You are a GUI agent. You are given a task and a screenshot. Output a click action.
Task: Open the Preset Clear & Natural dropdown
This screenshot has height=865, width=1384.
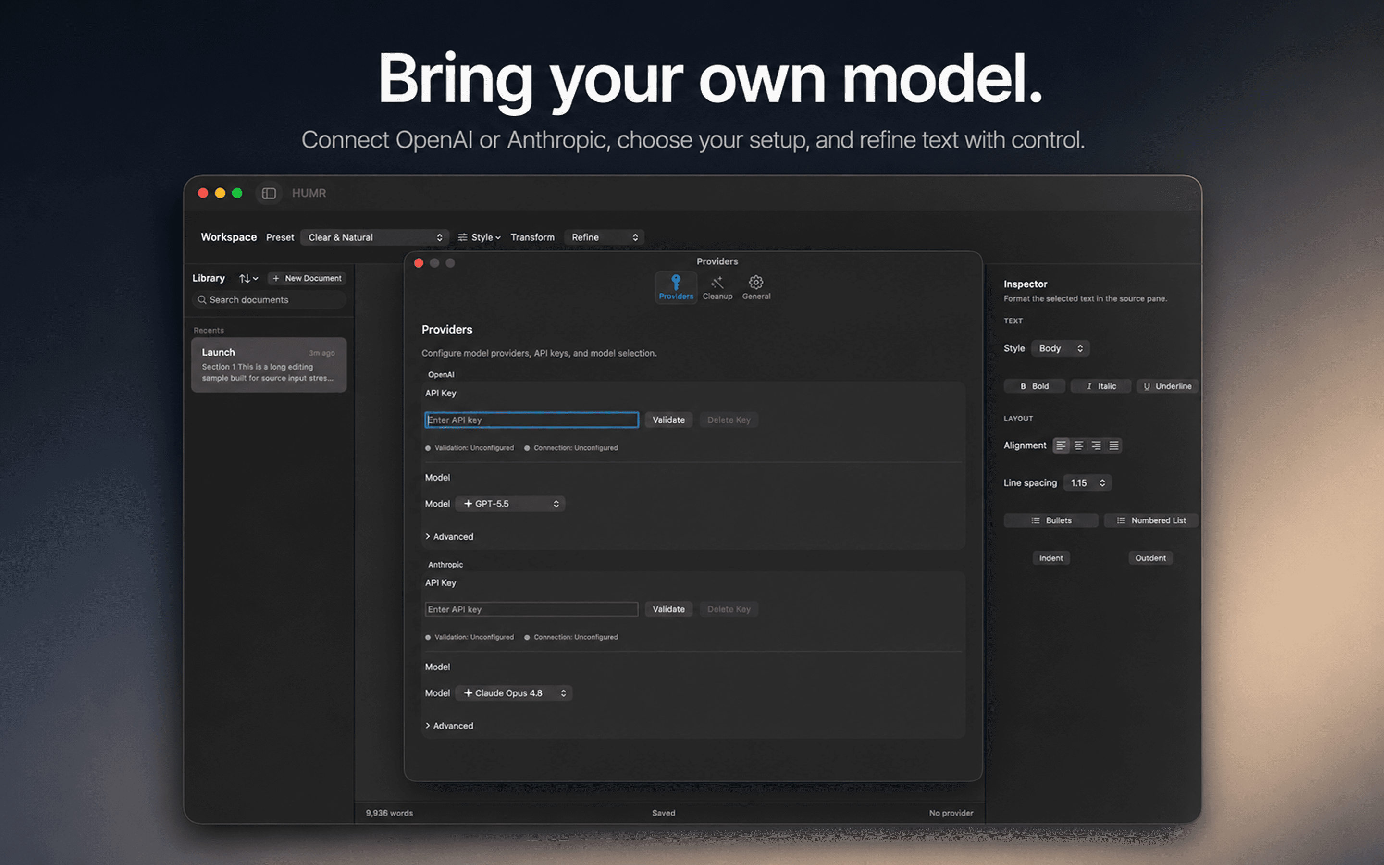pyautogui.click(x=375, y=237)
